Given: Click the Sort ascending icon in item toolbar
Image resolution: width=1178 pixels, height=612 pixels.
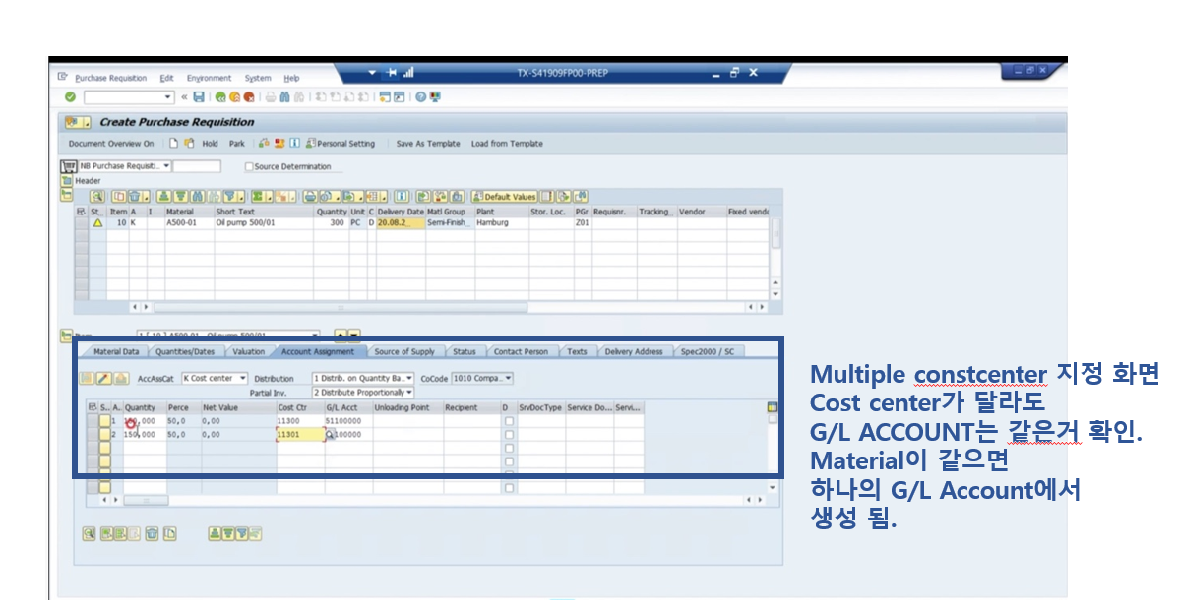Looking at the screenshot, I should 164,196.
